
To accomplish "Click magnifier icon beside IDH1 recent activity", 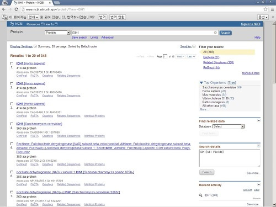I will [200, 195].
